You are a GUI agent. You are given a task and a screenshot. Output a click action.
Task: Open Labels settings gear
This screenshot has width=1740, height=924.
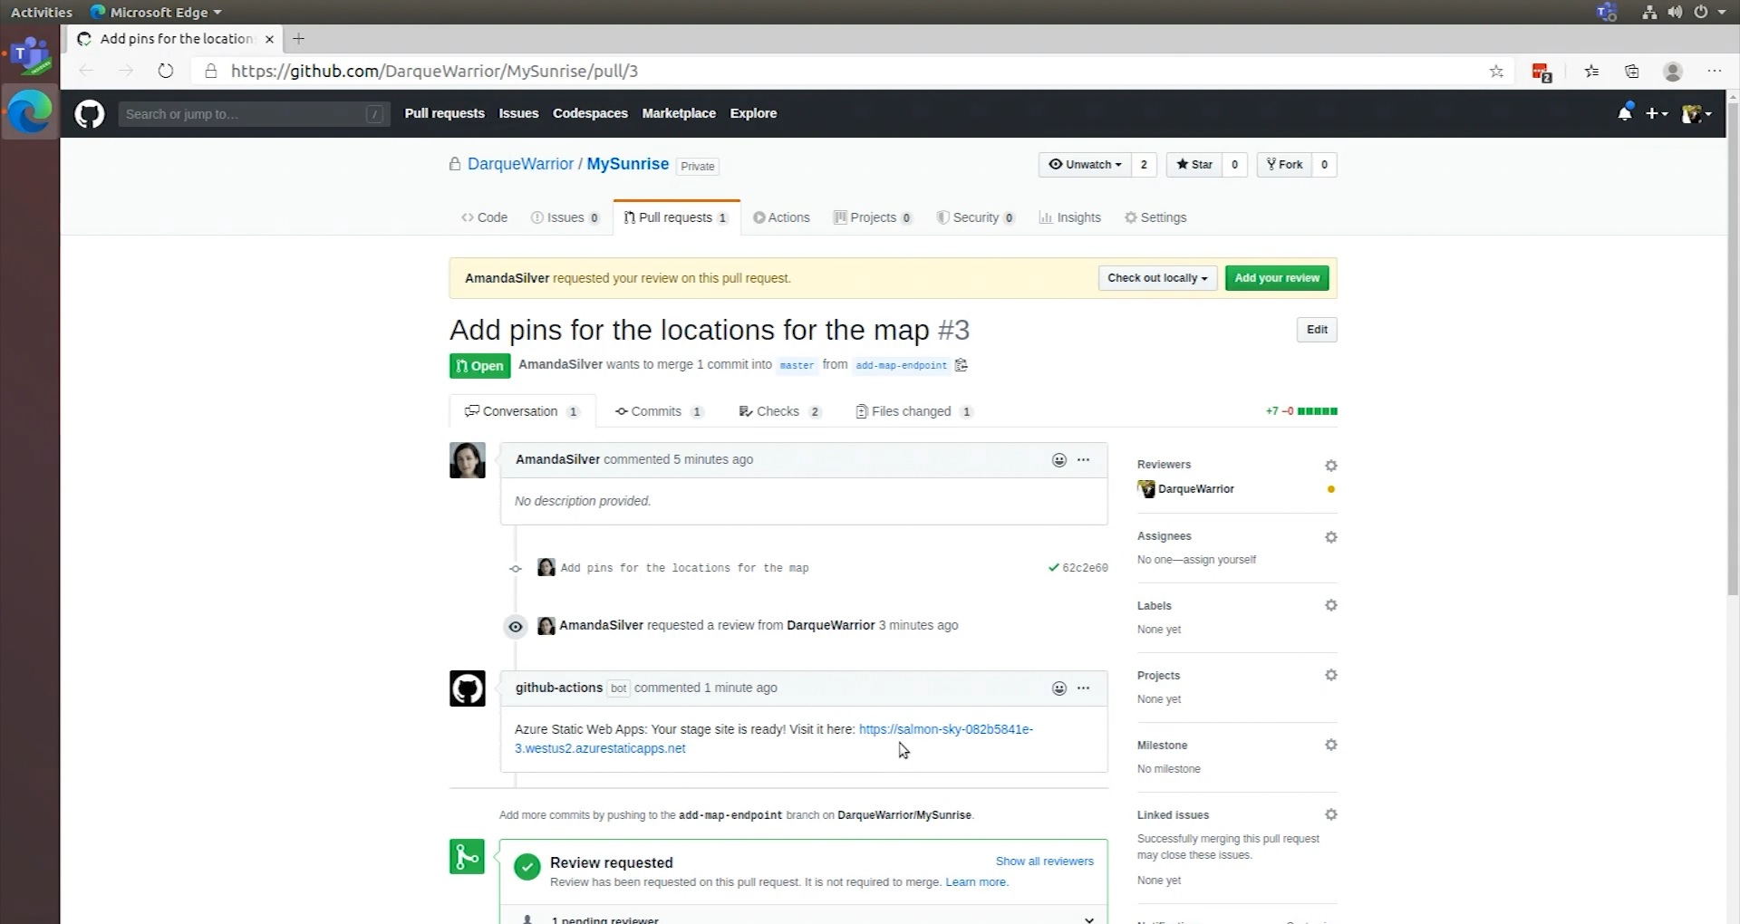1330,605
